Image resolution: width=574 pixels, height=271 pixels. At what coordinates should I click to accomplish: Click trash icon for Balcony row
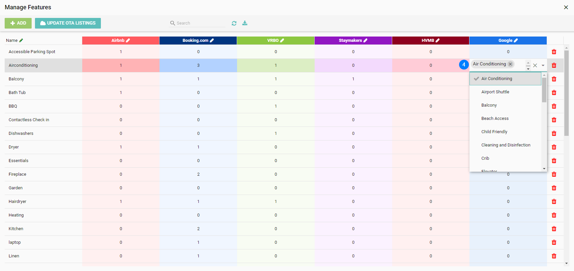coord(554,79)
